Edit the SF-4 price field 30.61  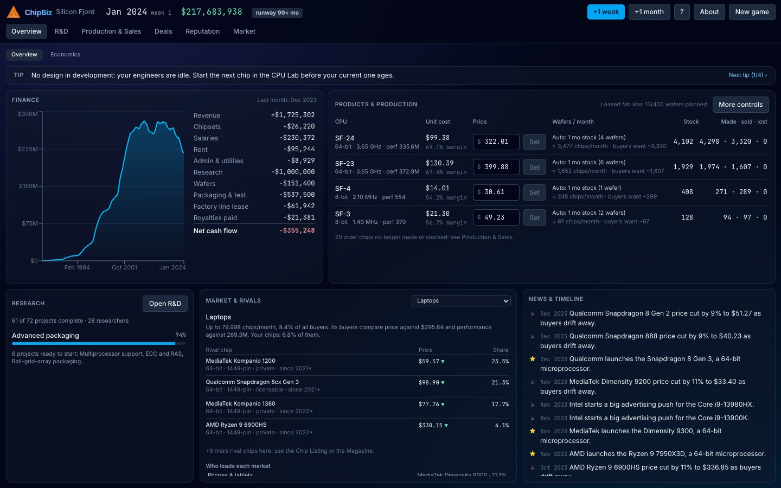496,192
